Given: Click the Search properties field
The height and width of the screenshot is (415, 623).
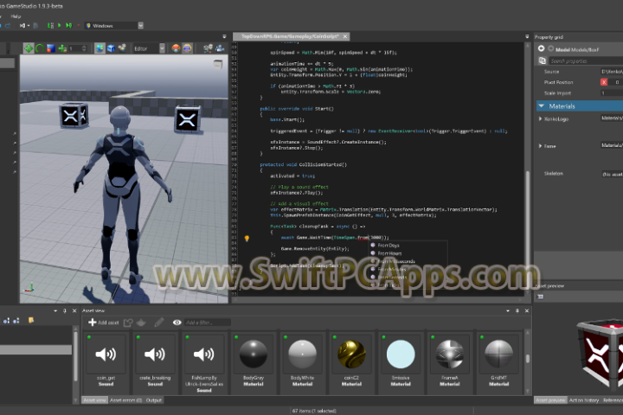Looking at the screenshot, I should click(586, 61).
